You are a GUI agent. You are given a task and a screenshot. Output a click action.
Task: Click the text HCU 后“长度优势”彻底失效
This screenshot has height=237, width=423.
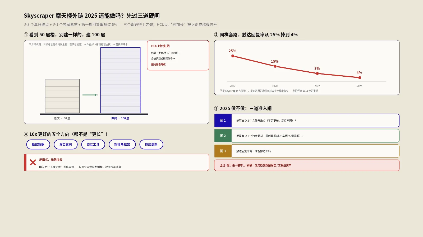[x=80, y=167]
